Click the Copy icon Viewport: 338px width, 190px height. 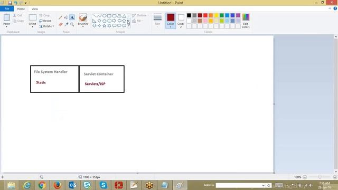(14, 21)
